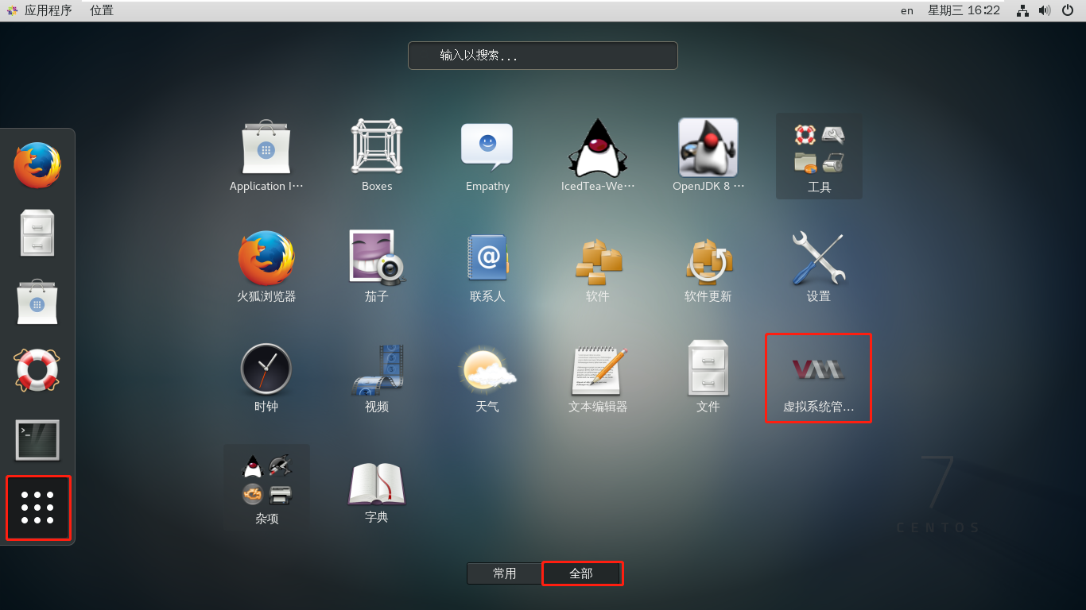Open 文件 (Files) from the app grid
This screenshot has height=610, width=1086.
[x=708, y=376]
